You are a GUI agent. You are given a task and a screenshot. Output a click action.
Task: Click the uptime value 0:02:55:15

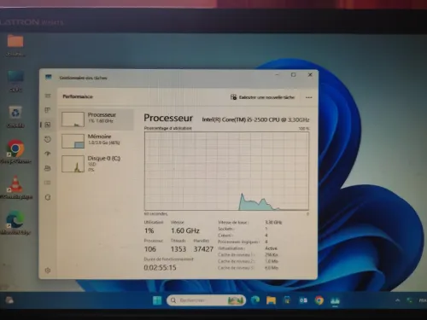160,267
